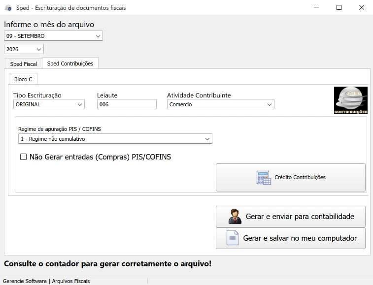Close the Sped window
373x285 pixels.
tap(362, 7)
